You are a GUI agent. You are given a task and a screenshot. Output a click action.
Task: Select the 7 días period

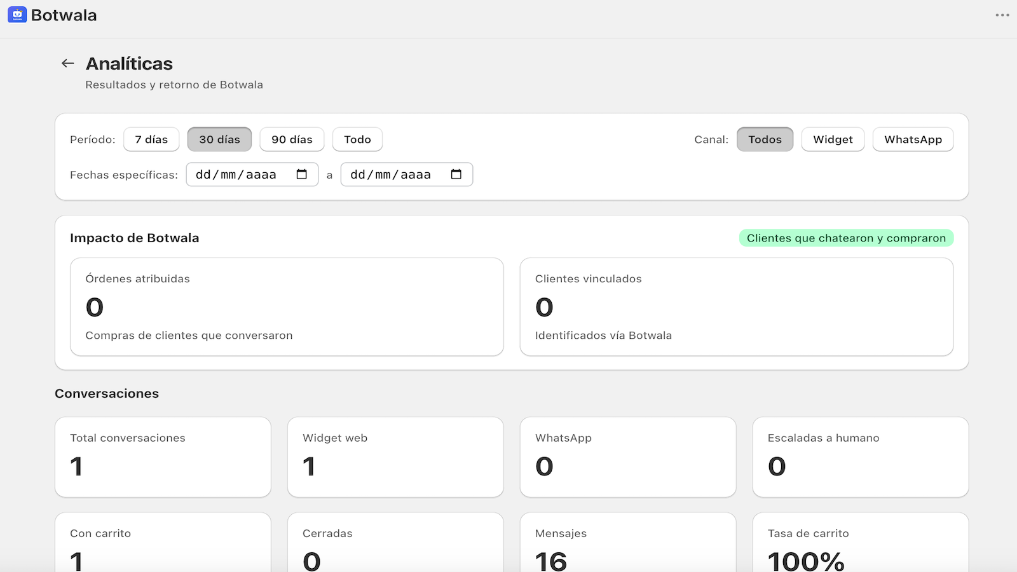(x=151, y=139)
